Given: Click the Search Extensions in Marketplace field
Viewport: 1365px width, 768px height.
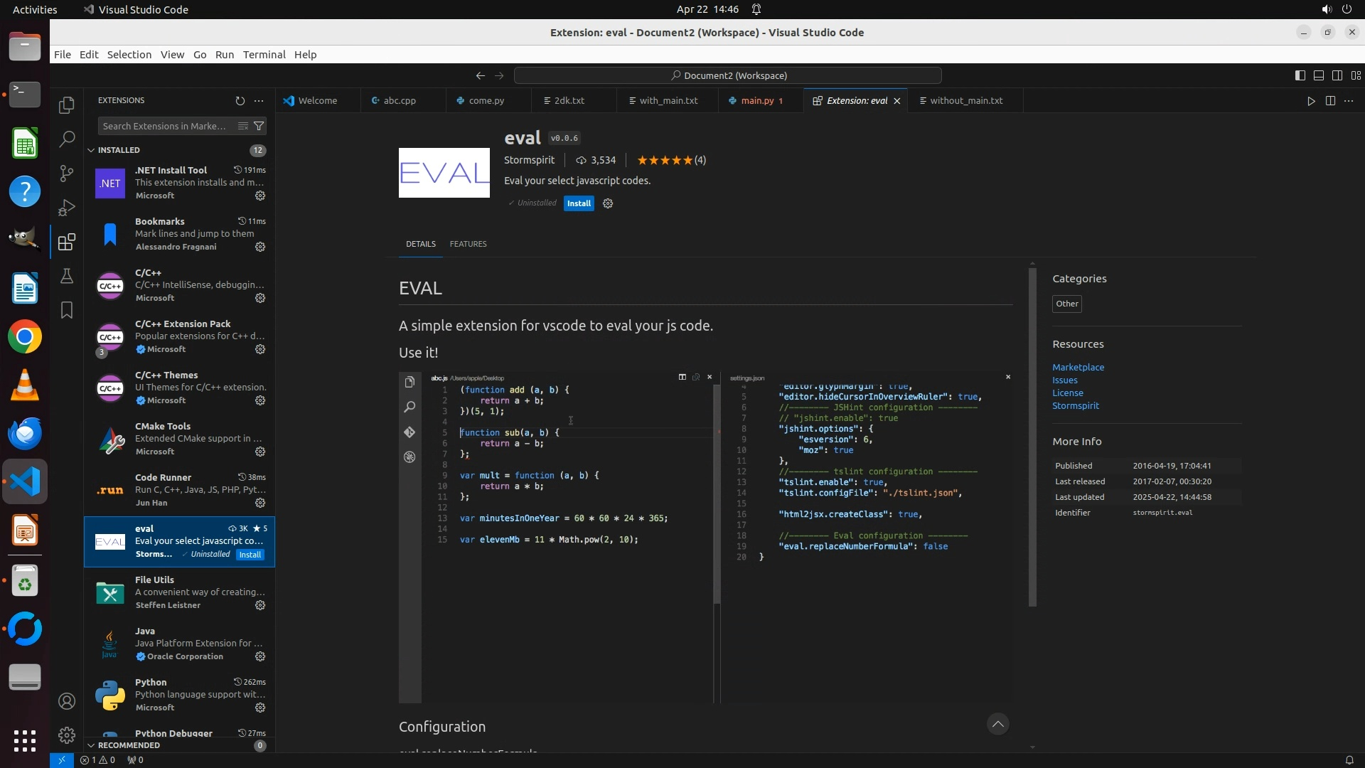Looking at the screenshot, I should pos(165,126).
